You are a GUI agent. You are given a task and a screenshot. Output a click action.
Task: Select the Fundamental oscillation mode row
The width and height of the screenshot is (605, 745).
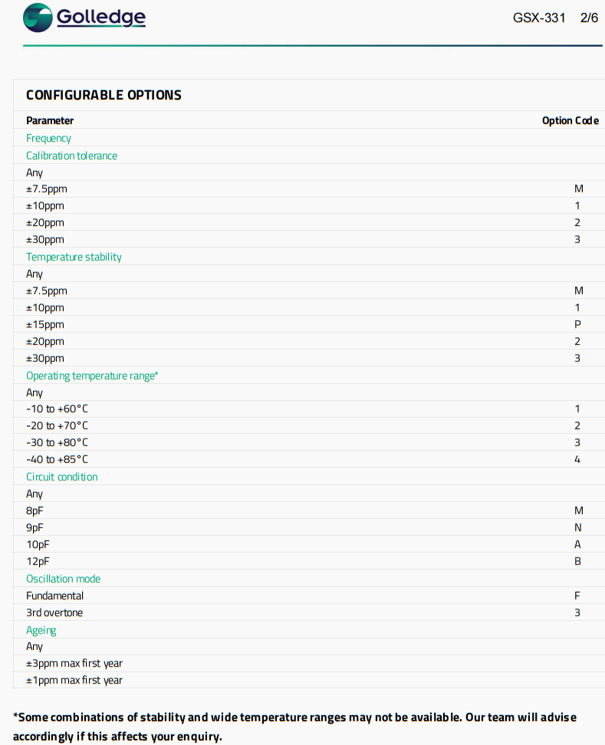coord(54,596)
